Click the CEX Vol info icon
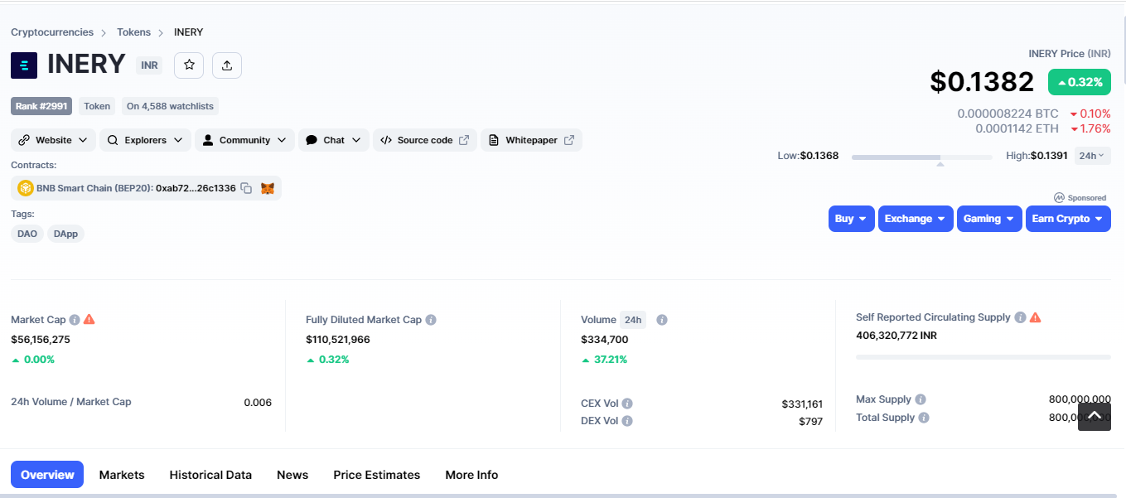 point(627,404)
